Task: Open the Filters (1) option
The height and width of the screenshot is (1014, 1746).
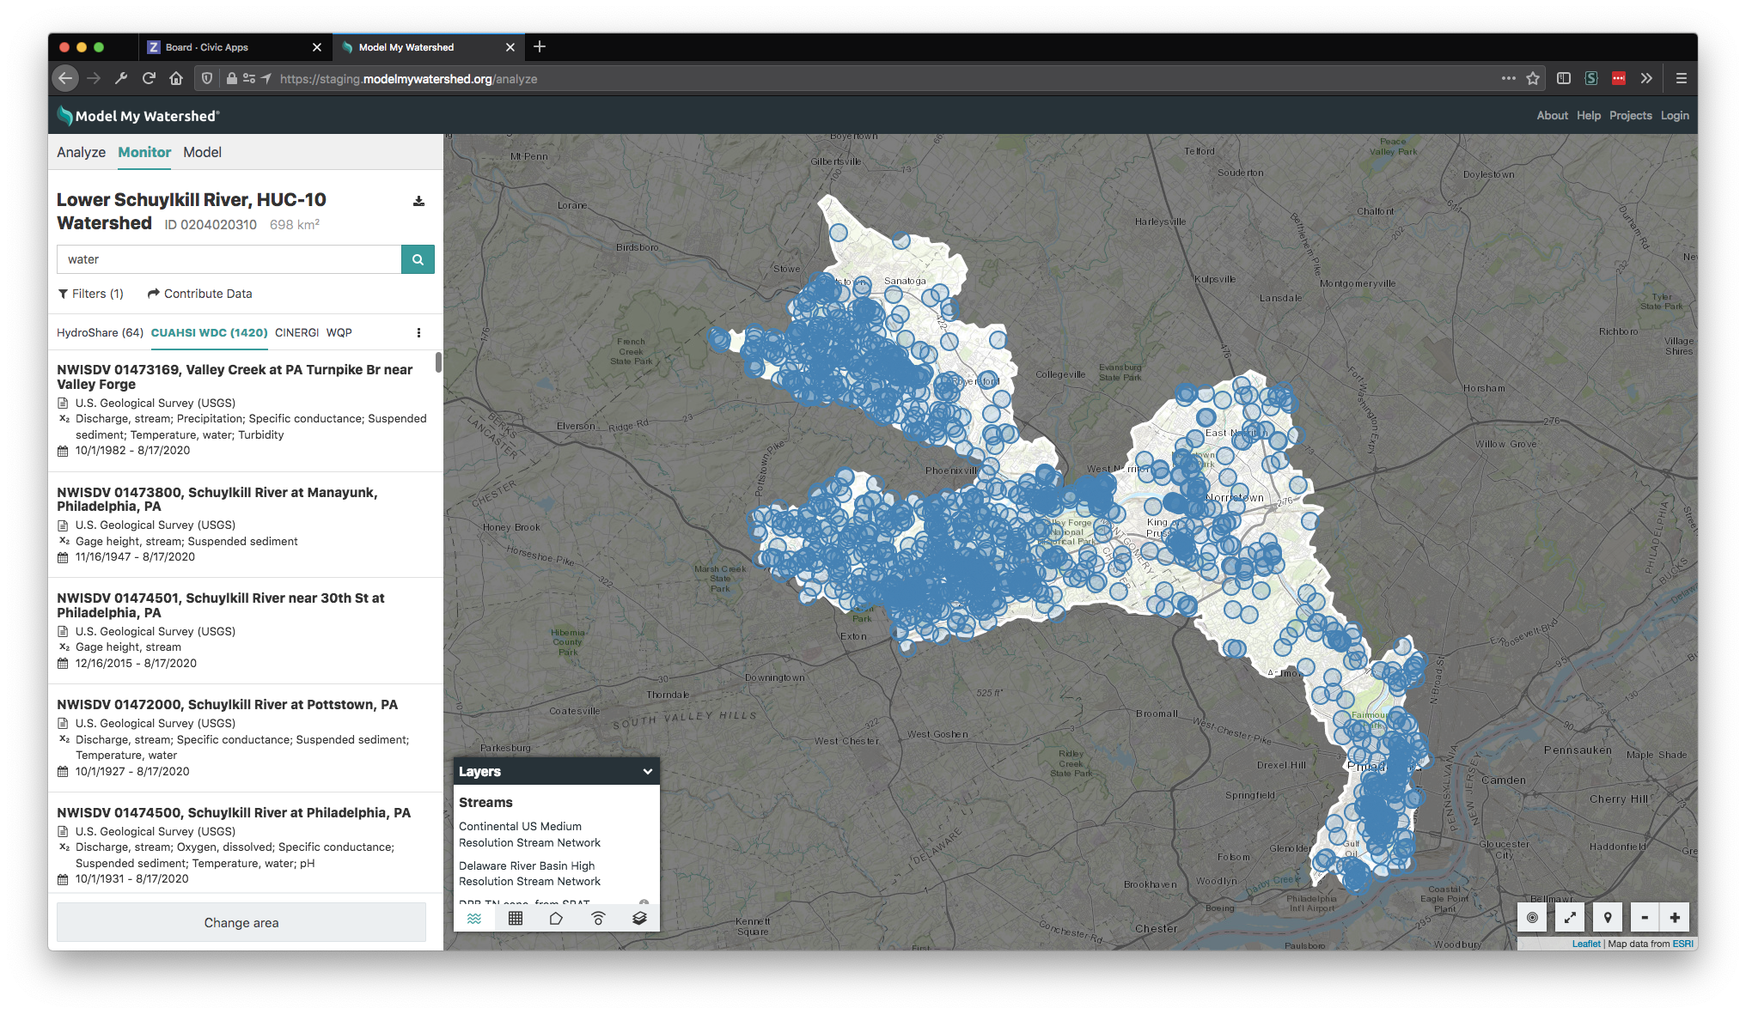Action: [91, 294]
